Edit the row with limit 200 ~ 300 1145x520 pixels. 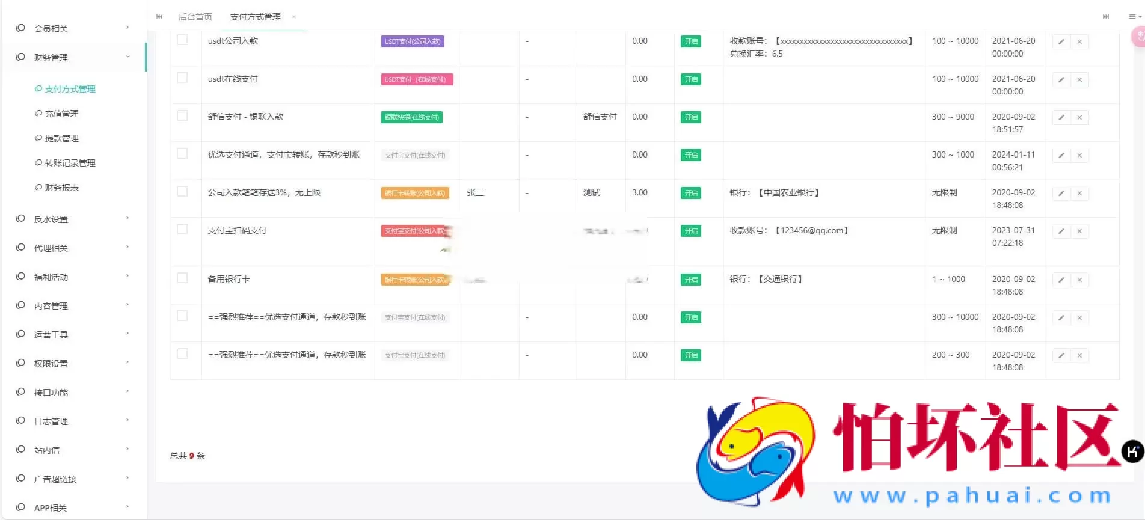click(1061, 356)
